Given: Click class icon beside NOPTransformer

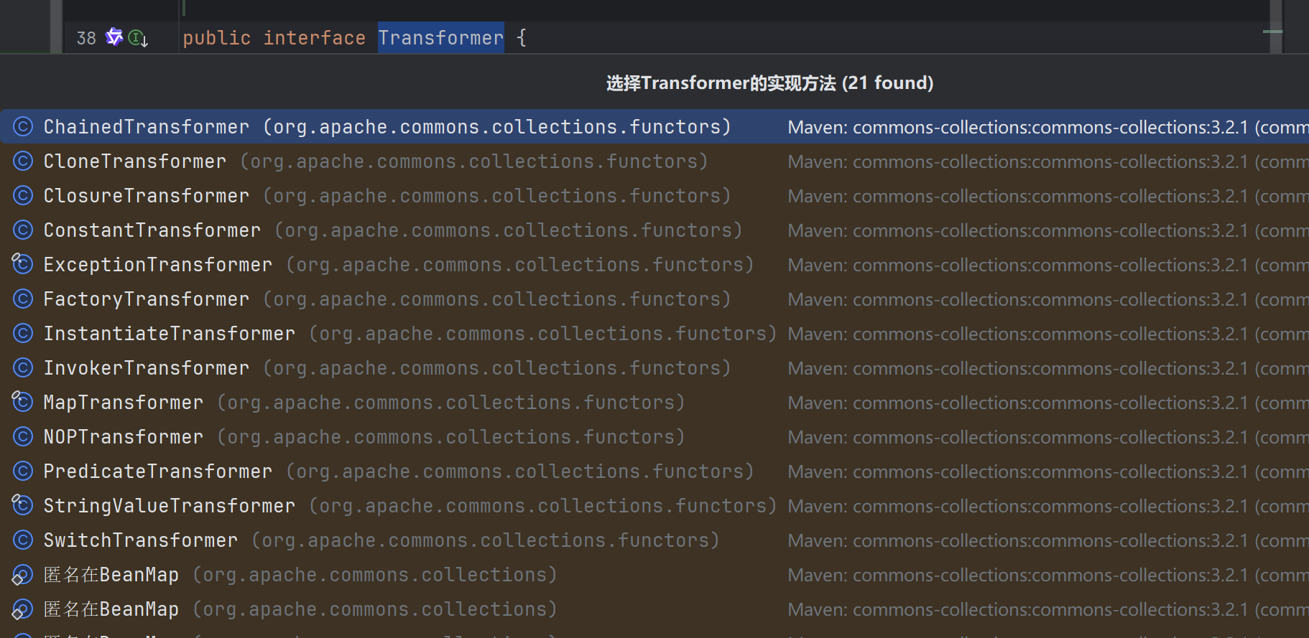Looking at the screenshot, I should [x=23, y=437].
